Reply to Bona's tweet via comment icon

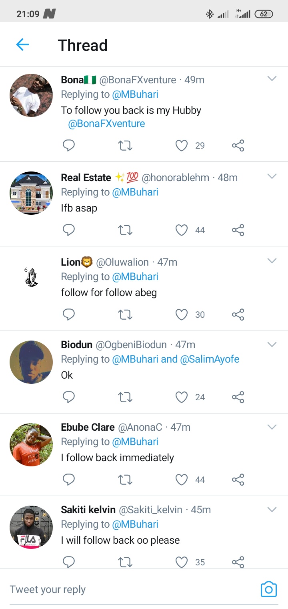click(x=69, y=145)
